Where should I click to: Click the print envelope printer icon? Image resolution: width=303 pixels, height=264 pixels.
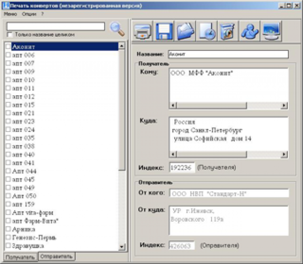tap(142, 31)
